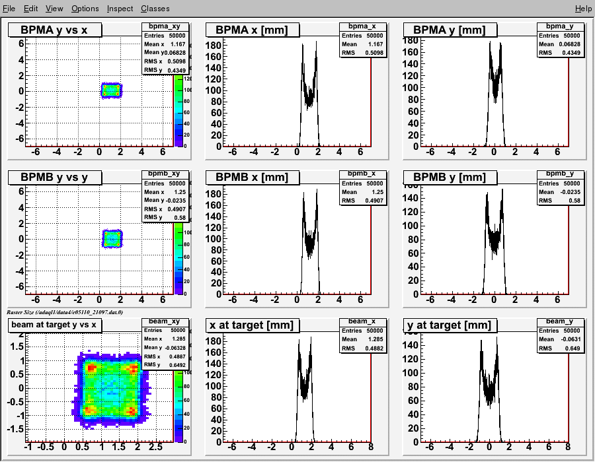The width and height of the screenshot is (595, 462).
Task: Click the BPMB x histogram peak curve
Action: tap(311, 242)
